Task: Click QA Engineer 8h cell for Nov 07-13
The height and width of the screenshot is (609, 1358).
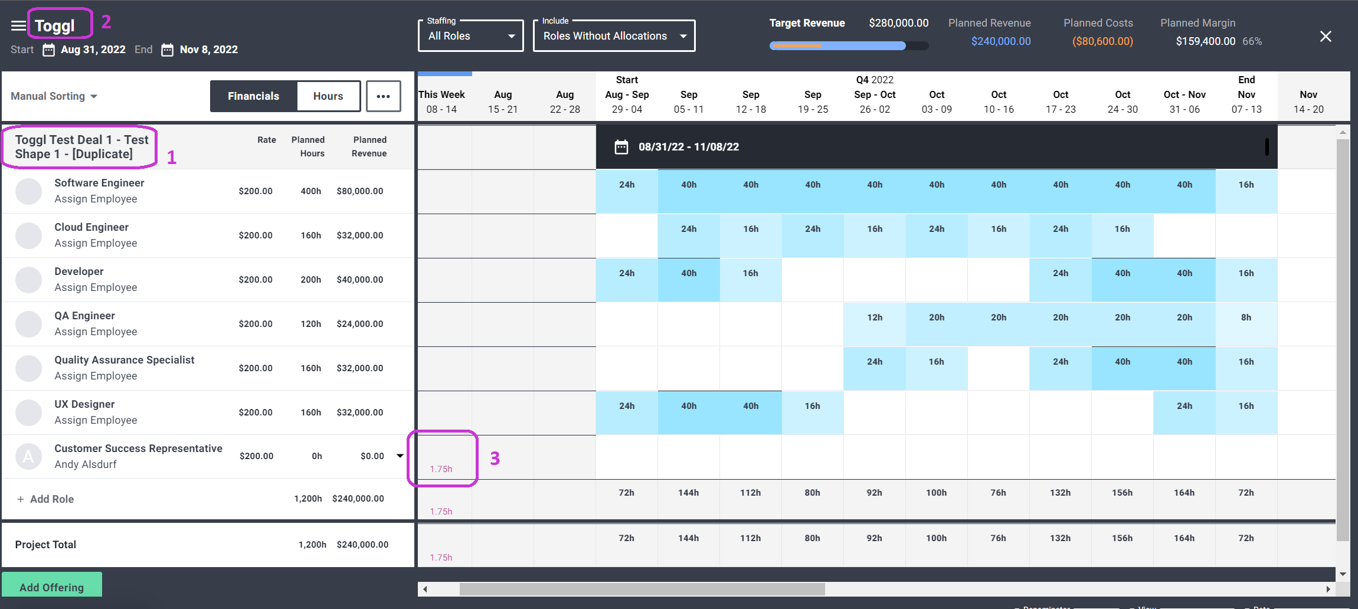Action: pos(1246,324)
